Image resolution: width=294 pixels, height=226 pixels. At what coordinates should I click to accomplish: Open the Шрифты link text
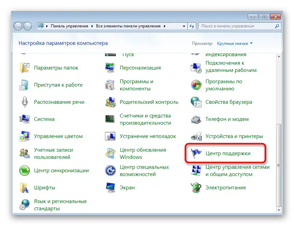45,188
